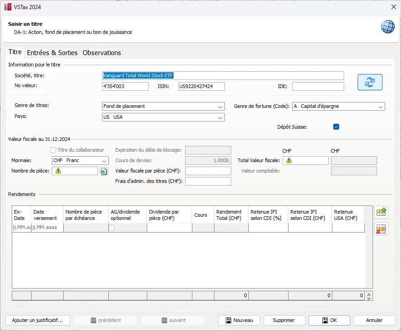The height and width of the screenshot is (331, 401).
Task: Click the table totals spinner arrows
Action: click(369, 296)
